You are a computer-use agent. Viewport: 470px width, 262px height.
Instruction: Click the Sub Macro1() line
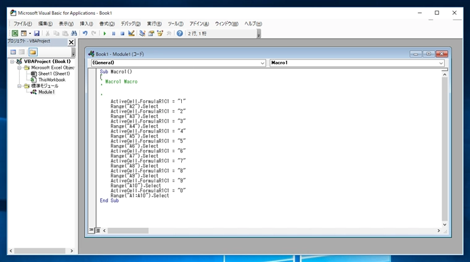[x=116, y=72]
